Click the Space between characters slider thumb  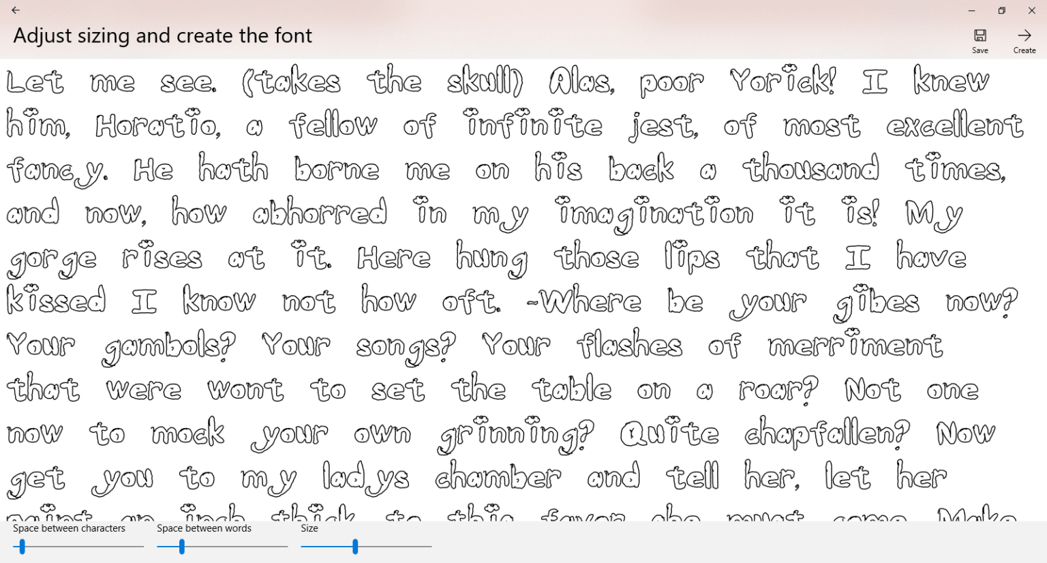pyautogui.click(x=22, y=546)
